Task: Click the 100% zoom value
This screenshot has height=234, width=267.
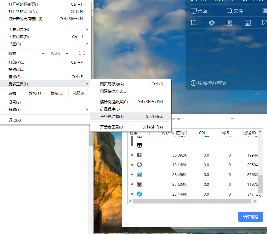Action: click(55, 53)
